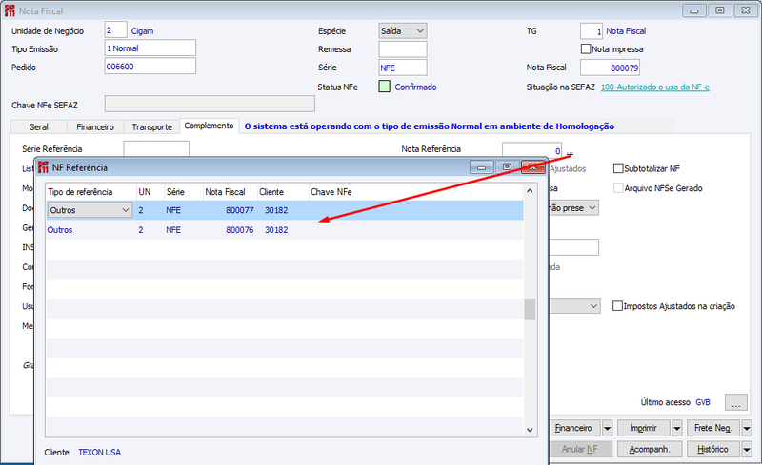762x465 pixels.
Task: Toggle the Nota impressa checkbox
Action: point(586,49)
